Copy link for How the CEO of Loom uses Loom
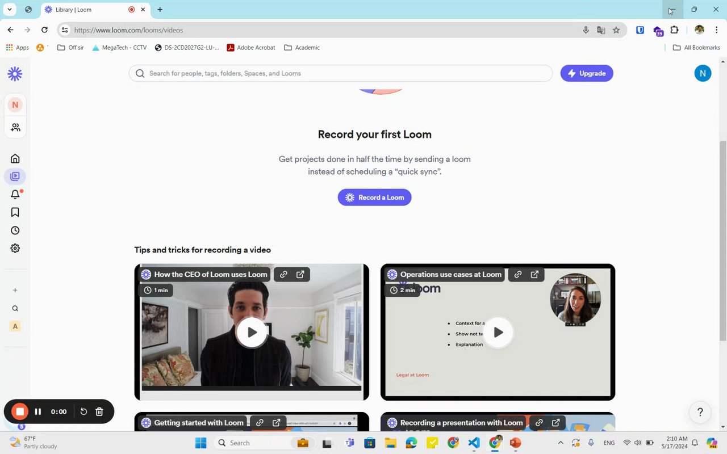This screenshot has width=727, height=454. [283, 274]
